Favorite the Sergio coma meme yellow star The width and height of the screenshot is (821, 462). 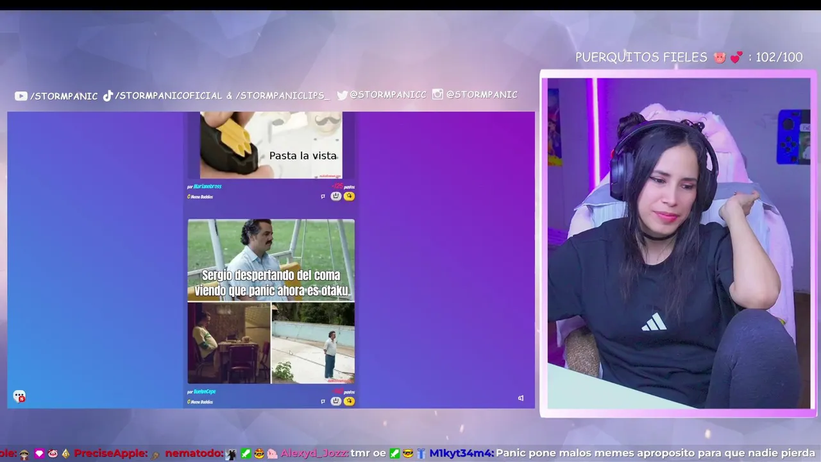[x=349, y=401]
